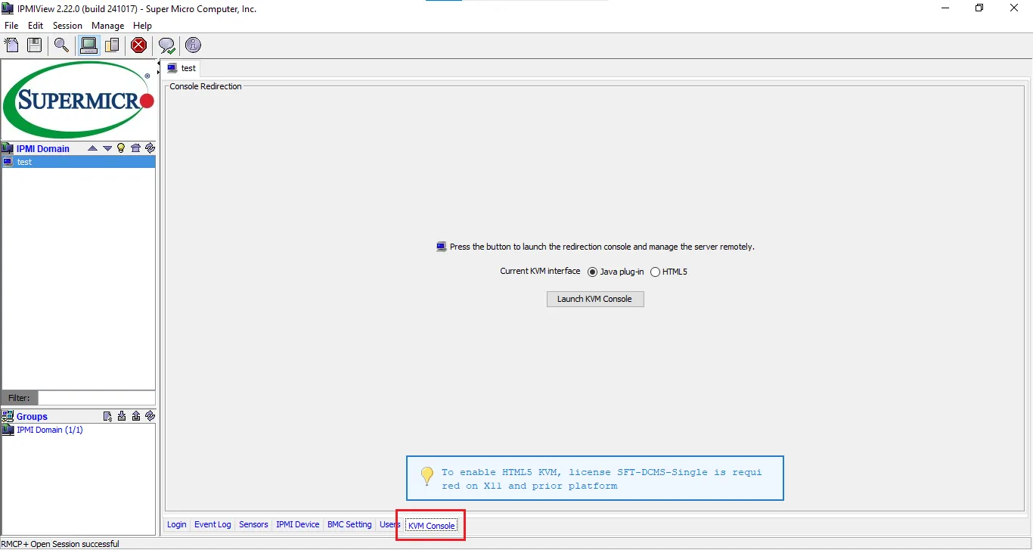Select IPMI Domain (1/1) in Groups list
Image resolution: width=1033 pixels, height=550 pixels.
tap(49, 430)
